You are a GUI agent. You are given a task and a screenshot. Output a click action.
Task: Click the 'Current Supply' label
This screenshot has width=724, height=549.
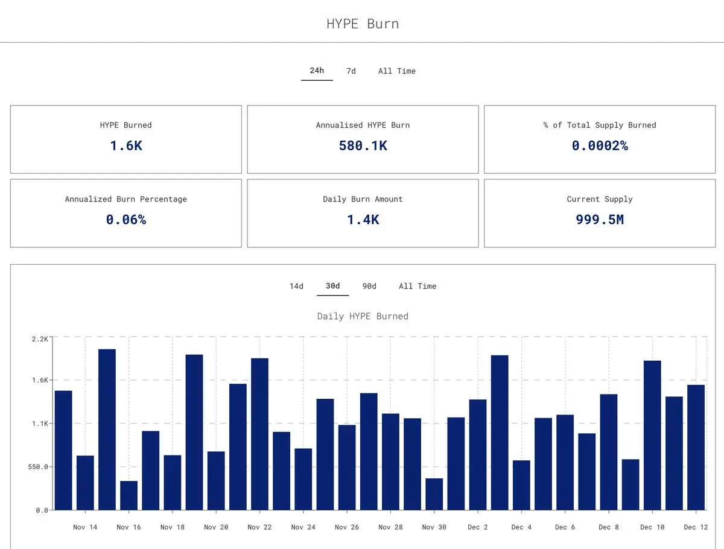(x=600, y=199)
